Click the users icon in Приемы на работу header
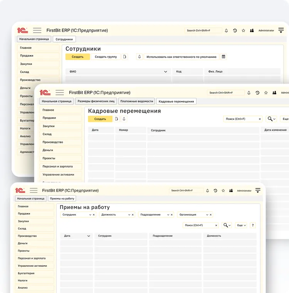Image resolution: width=289 pixels, height=293 pixels. click(x=231, y=190)
